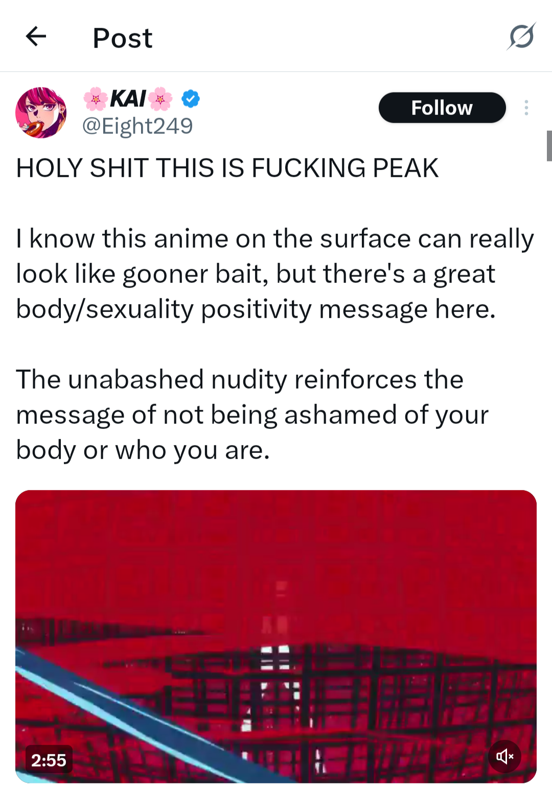Screen dimensions: 552x790
Task: Click the unabashed nudity paragraph text
Action: tap(252, 415)
